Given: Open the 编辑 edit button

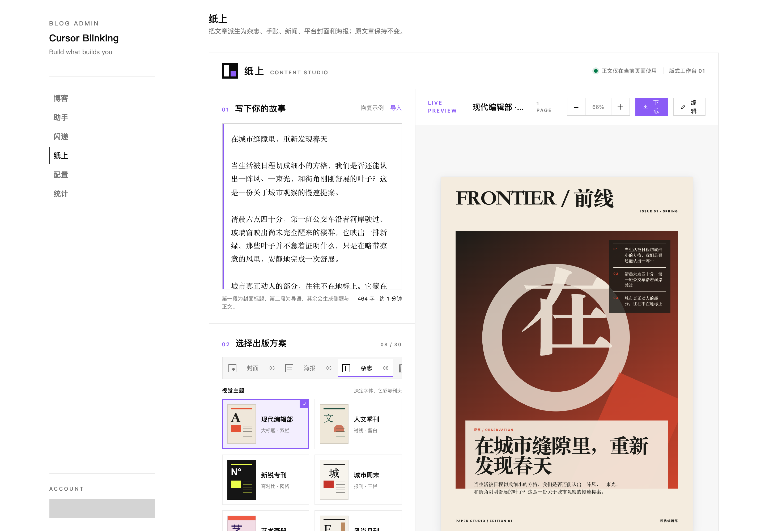Looking at the screenshot, I should [689, 107].
